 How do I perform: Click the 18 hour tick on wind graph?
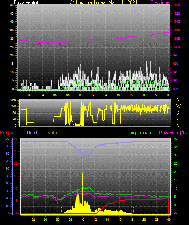click(131, 95)
